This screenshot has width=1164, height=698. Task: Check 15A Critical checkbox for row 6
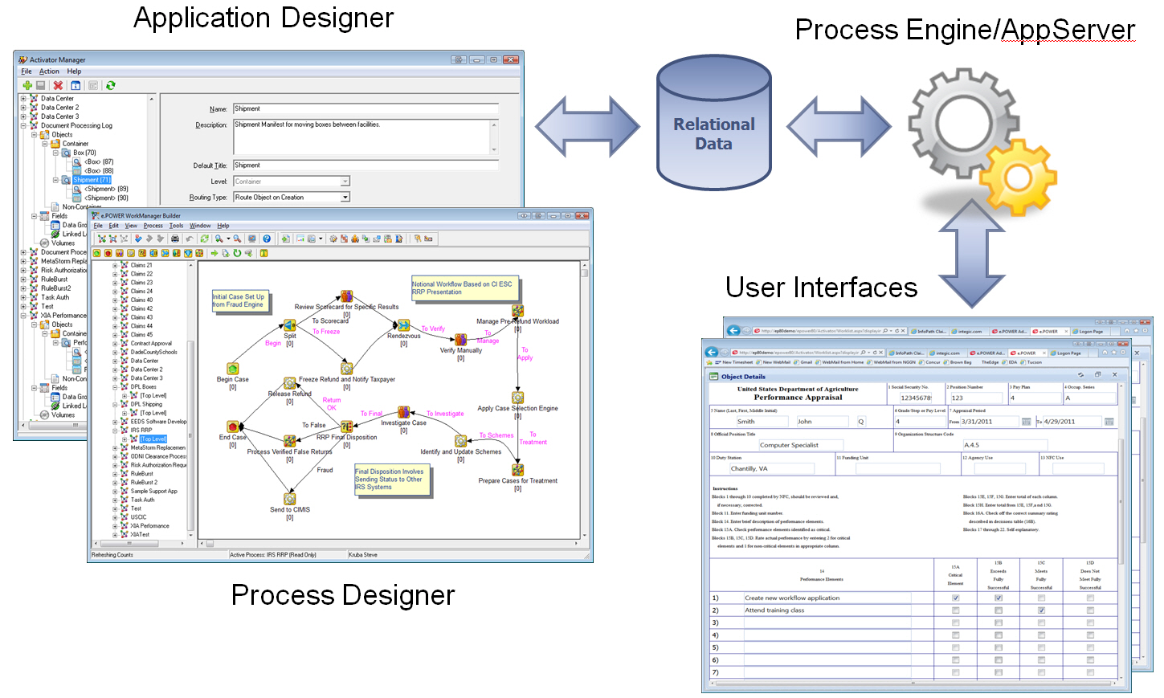pos(955,660)
